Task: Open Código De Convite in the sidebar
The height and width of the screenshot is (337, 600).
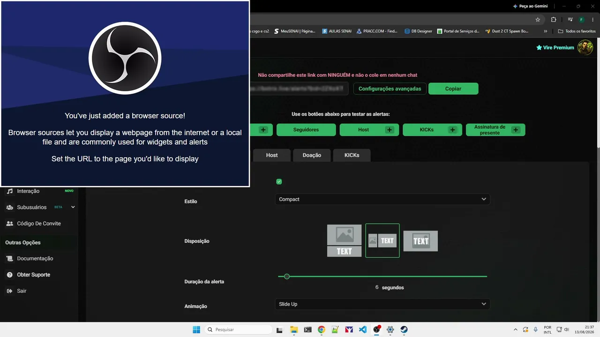Action: click(x=39, y=224)
